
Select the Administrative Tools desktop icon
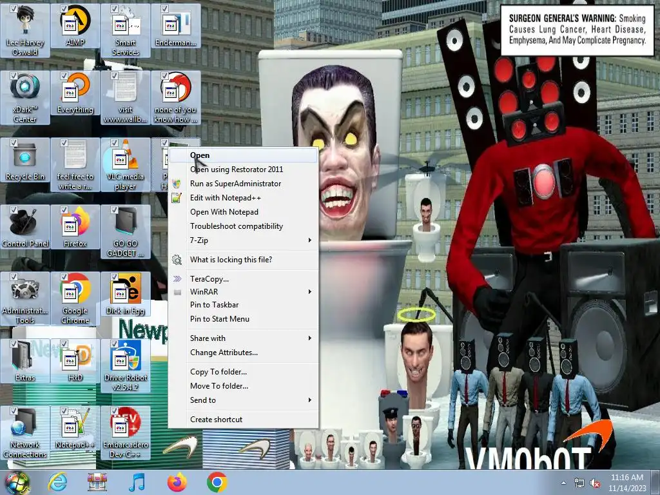coord(25,298)
